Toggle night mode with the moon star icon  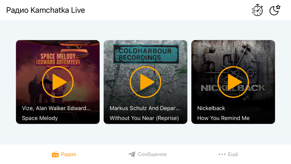coord(275,10)
